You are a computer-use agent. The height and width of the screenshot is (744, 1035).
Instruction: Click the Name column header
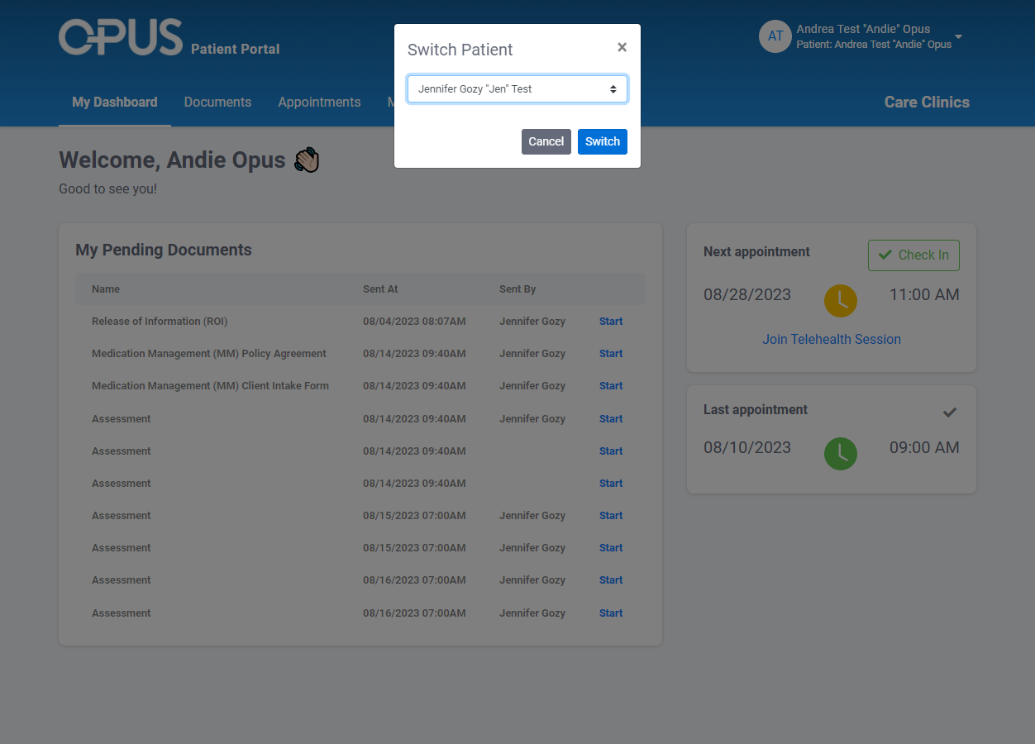click(106, 289)
